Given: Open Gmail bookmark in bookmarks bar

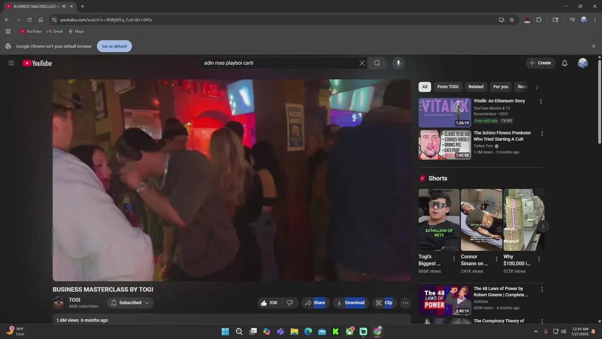Looking at the screenshot, I should pos(55,32).
